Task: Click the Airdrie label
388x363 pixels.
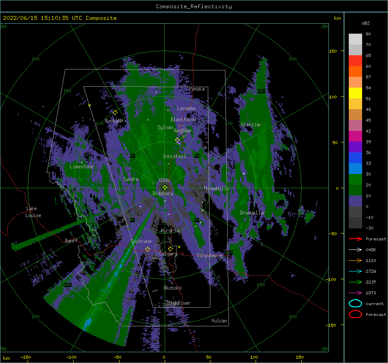Action: pos(170,230)
